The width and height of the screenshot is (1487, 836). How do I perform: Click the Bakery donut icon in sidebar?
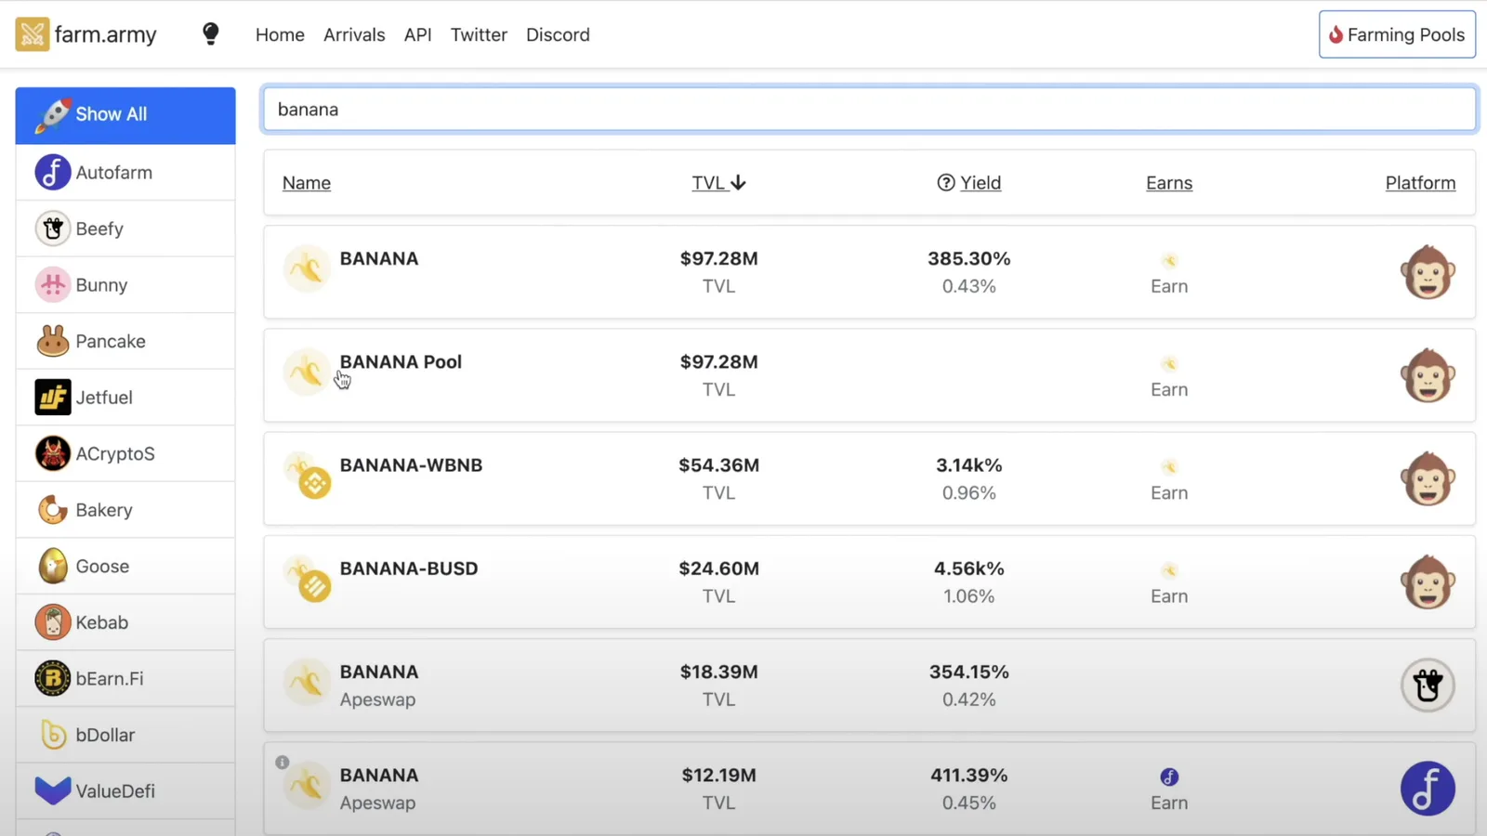click(x=53, y=510)
